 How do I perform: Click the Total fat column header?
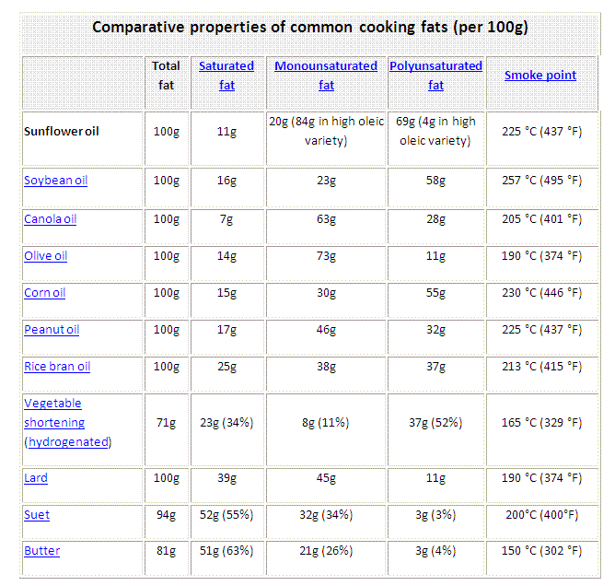[x=166, y=76]
